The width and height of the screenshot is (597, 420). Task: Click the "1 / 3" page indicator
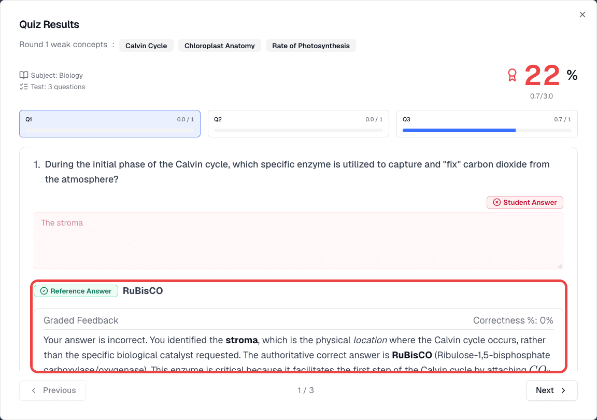coord(306,390)
